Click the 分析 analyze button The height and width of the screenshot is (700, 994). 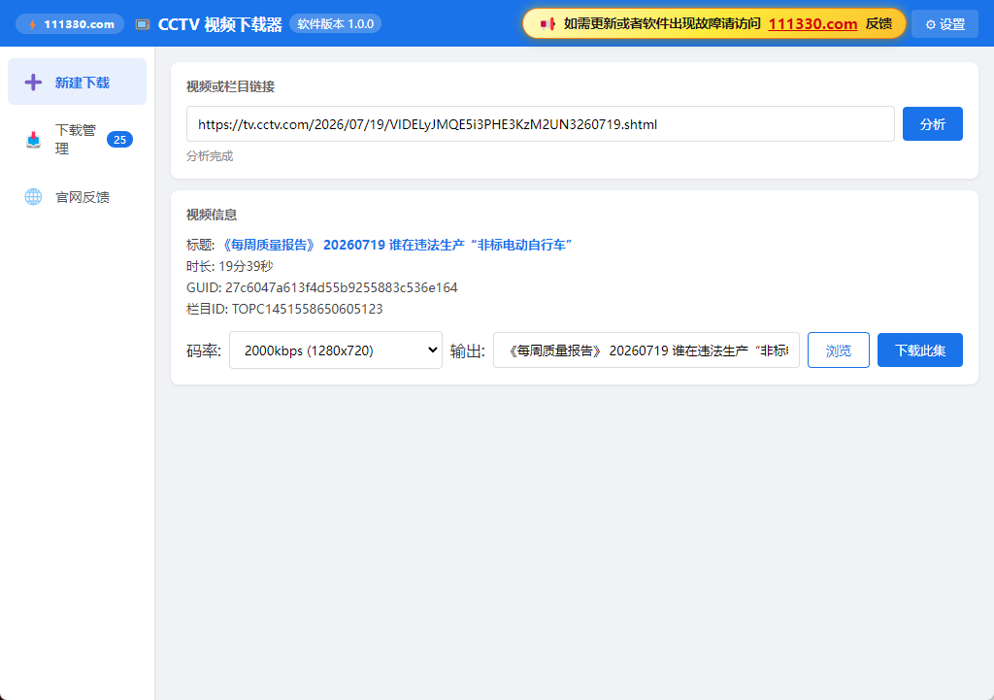tap(933, 124)
